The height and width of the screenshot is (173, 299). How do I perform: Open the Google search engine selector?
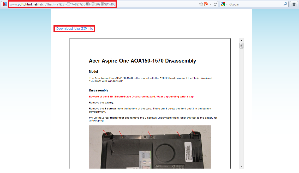pyautogui.click(x=224, y=4)
